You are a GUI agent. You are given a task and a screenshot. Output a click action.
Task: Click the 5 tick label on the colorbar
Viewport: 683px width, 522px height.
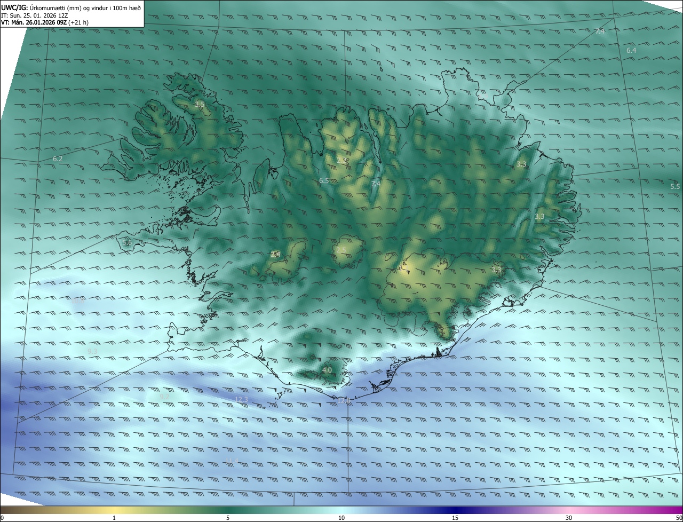click(228, 518)
